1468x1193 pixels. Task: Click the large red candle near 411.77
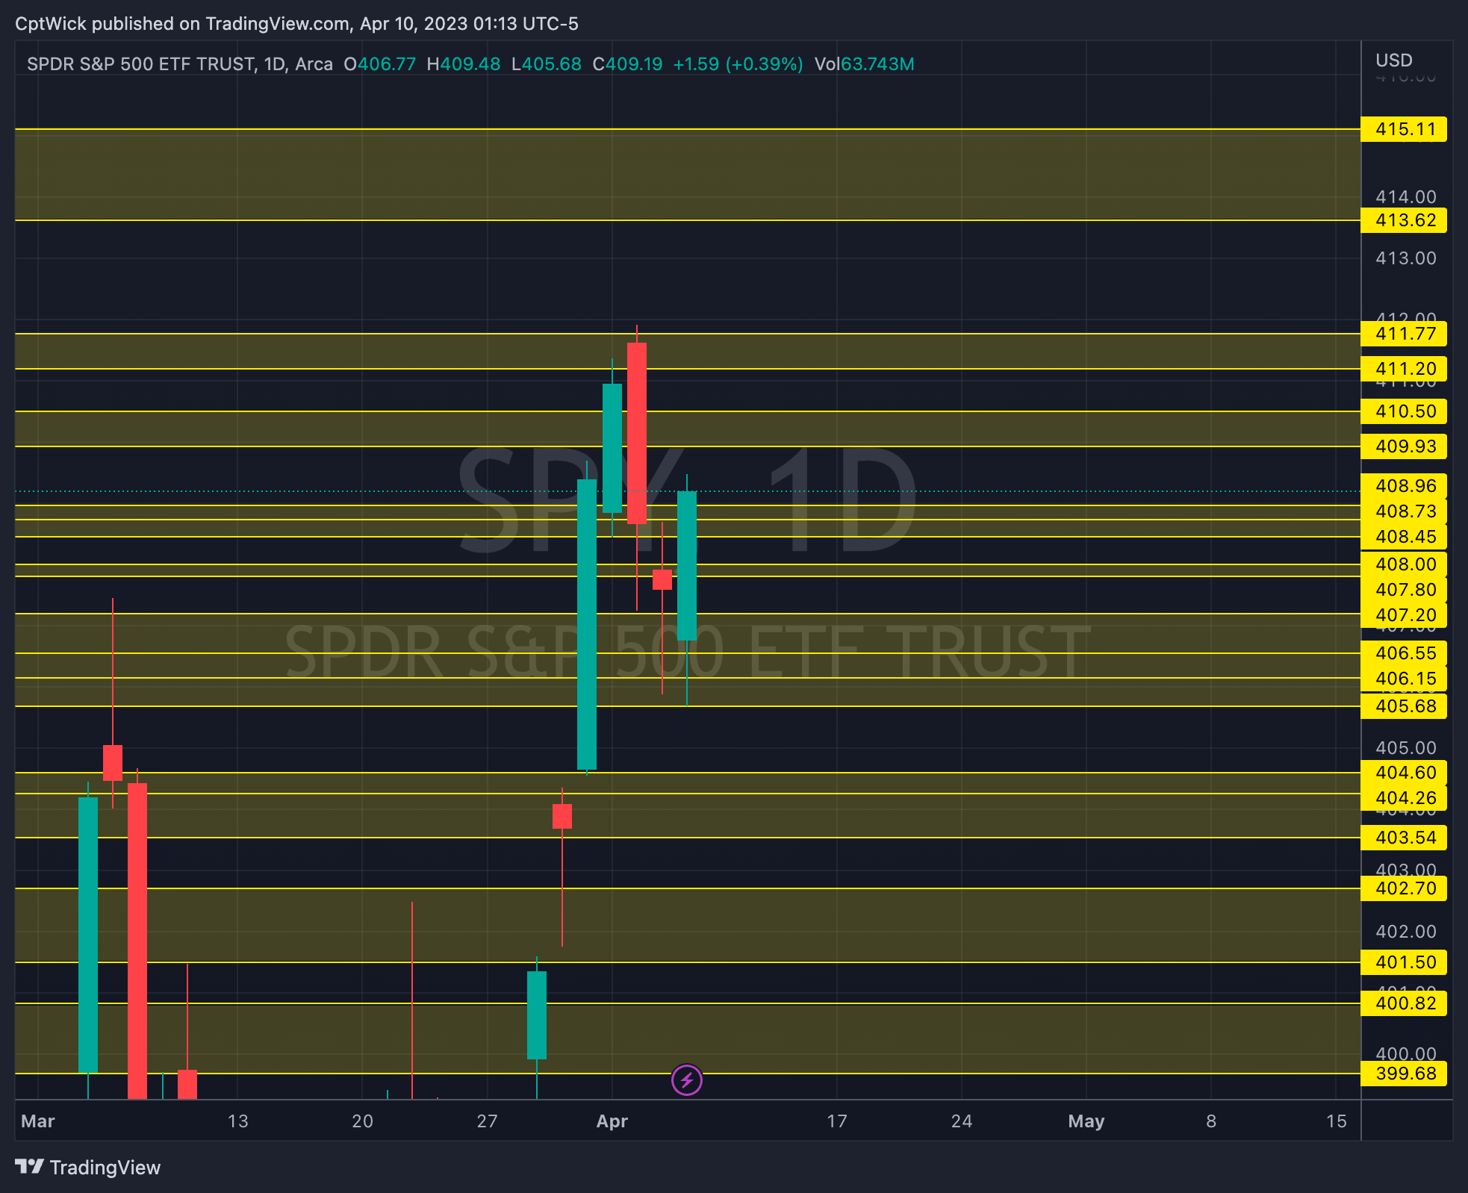point(636,433)
